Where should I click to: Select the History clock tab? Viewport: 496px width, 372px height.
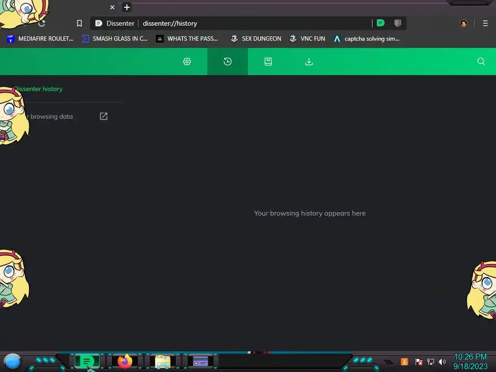(228, 62)
